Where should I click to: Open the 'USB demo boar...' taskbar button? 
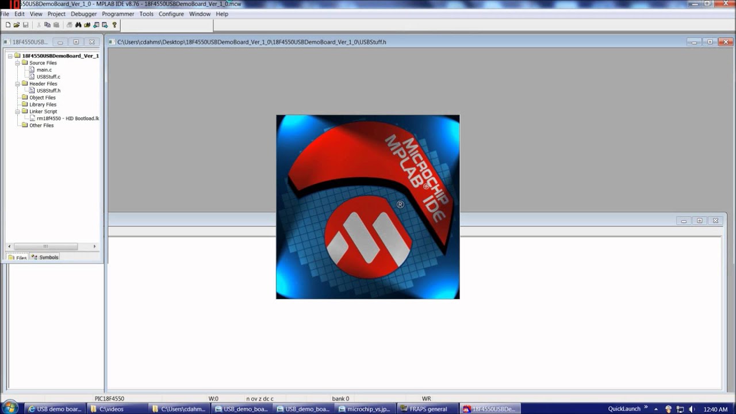tap(55, 409)
